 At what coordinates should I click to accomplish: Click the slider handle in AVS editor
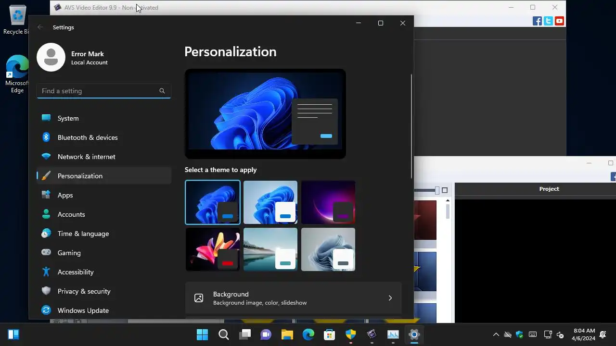click(437, 190)
